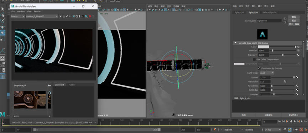Uncheck Illuminates By Default
Image resolution: width=308 pixels, height=133 pixels.
pyautogui.click(x=259, y=68)
